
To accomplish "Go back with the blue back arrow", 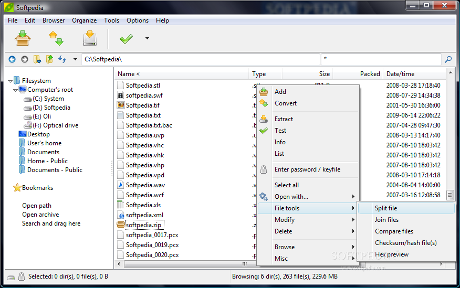I will pos(12,59).
